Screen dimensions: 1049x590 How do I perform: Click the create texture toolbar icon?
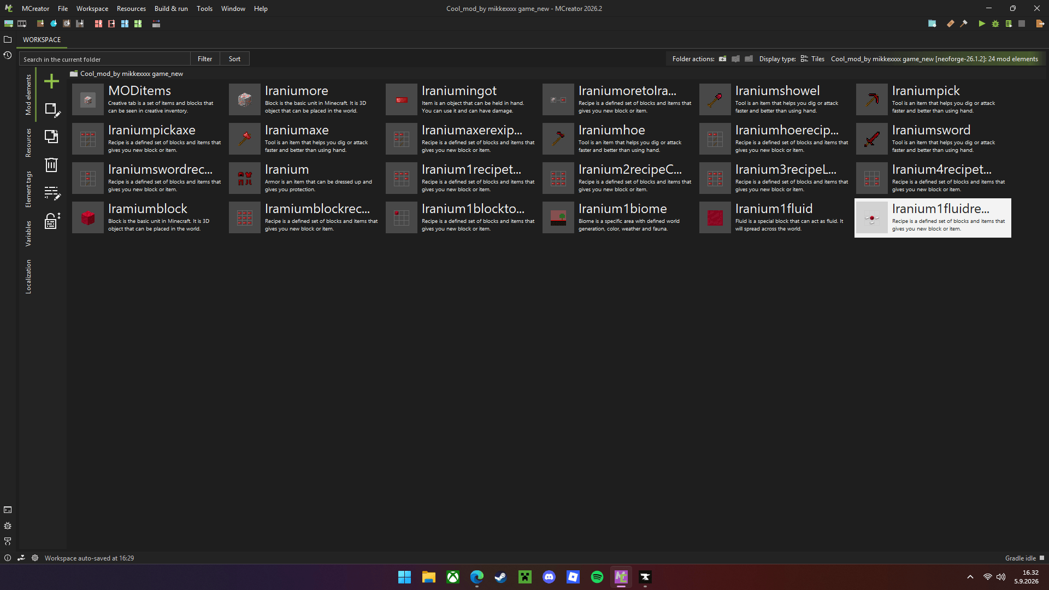(8, 23)
